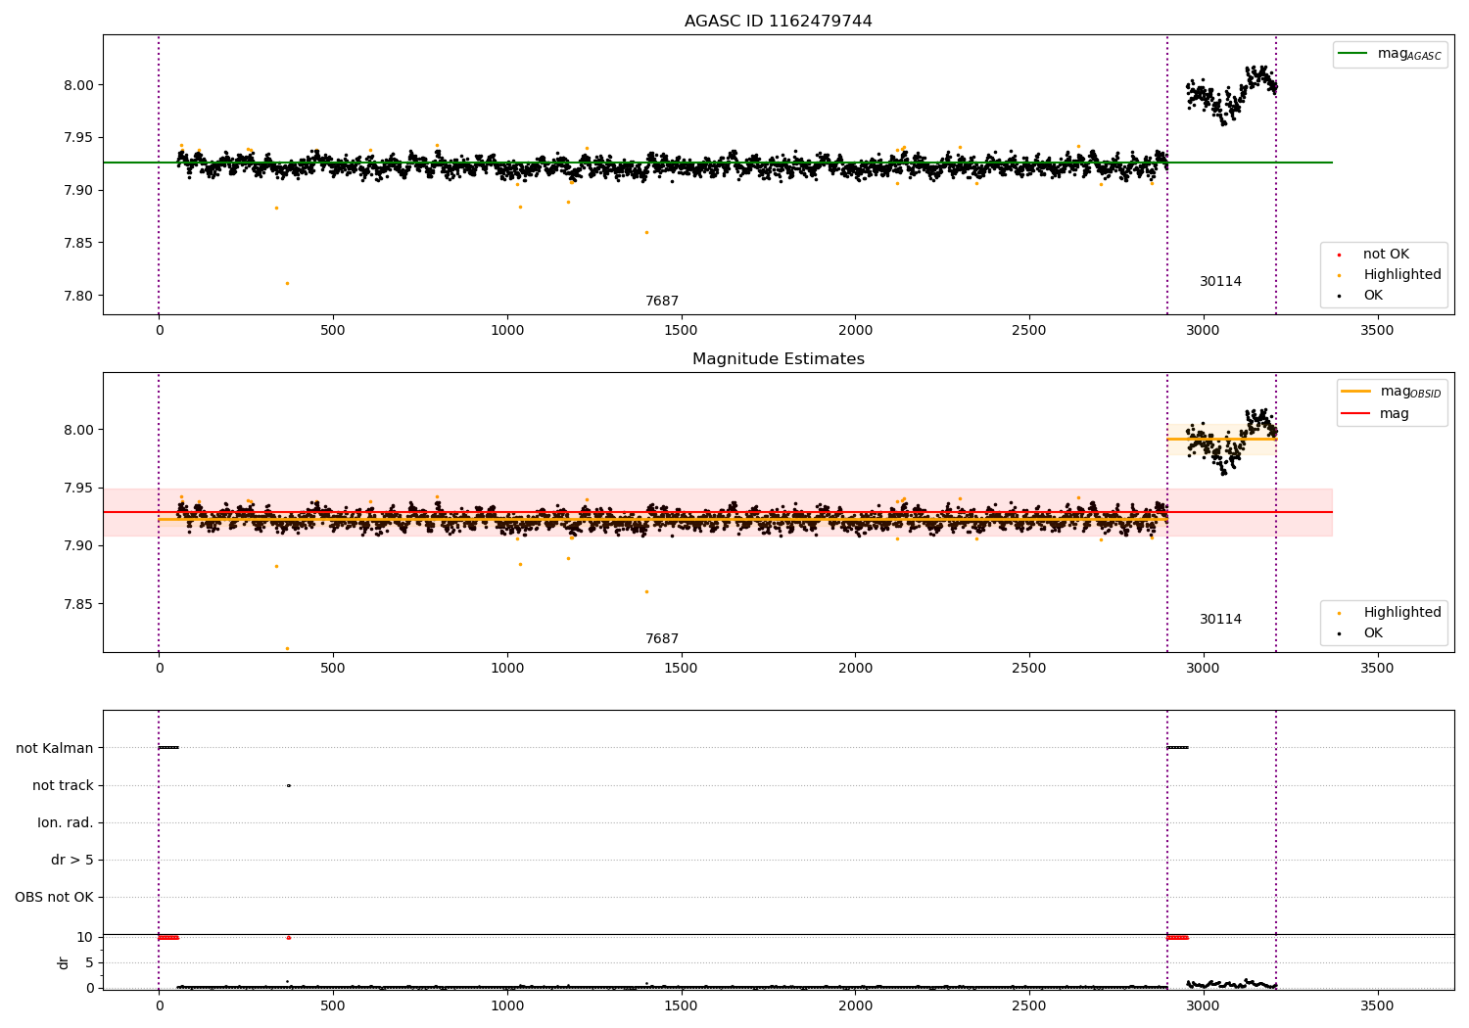Click x-tick "3000" under the dr flags plot
The height and width of the screenshot is (1028, 1469).
point(1203,1006)
